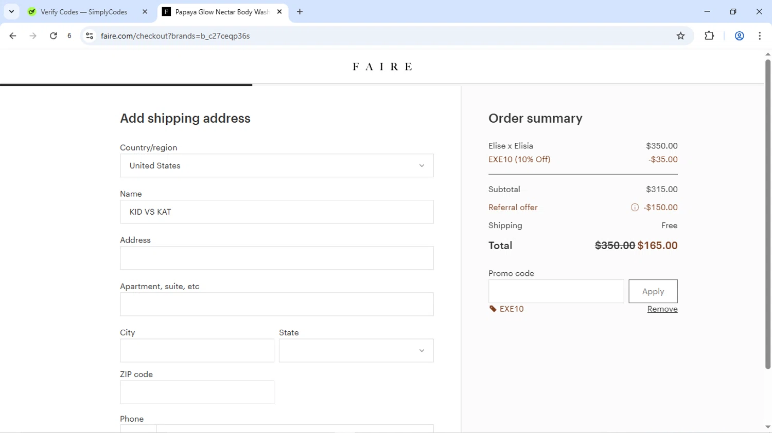Viewport: 772px width, 433px height.
Task: Open the Chrome three-dot menu
Action: (x=760, y=36)
